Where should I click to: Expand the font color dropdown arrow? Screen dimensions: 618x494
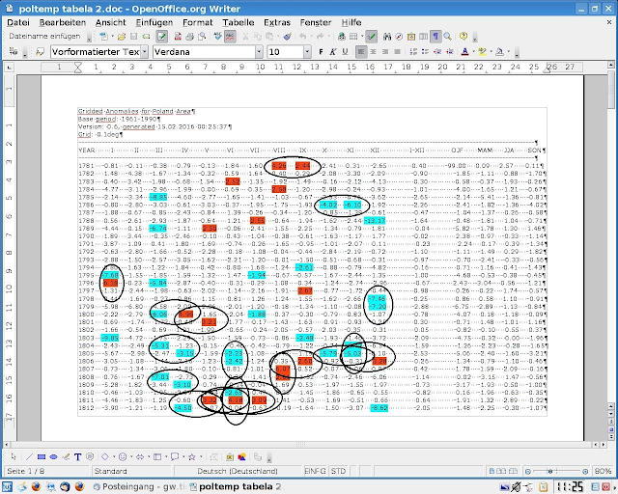473,51
